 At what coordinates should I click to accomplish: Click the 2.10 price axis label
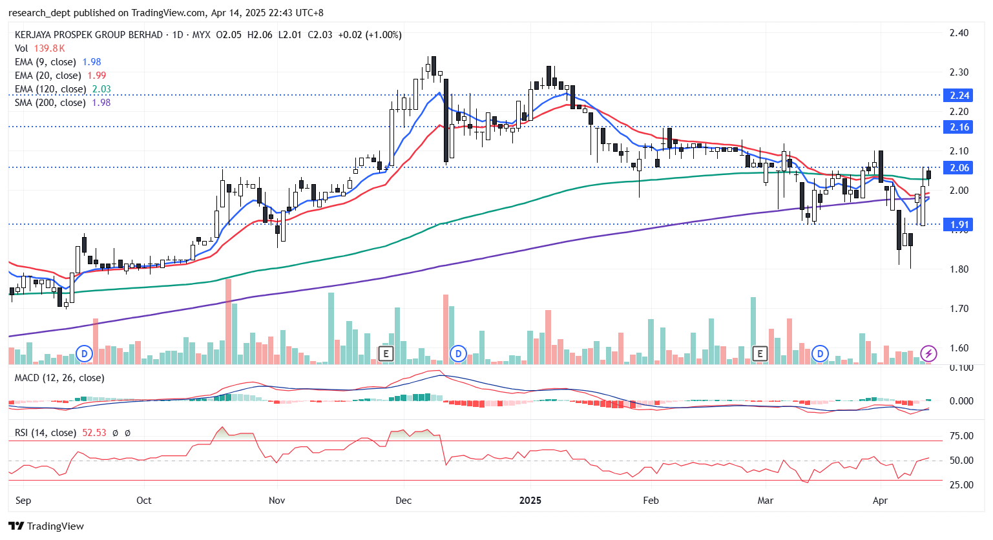click(959, 151)
